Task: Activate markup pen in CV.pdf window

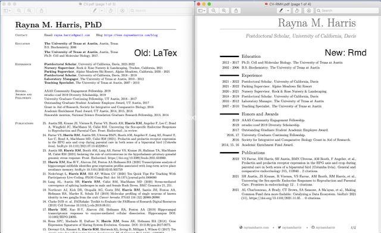Action: tap(95, 11)
